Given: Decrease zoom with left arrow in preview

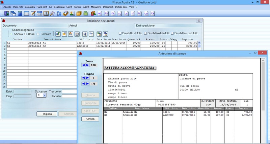Looking at the screenshot, I should click(x=83, y=65).
